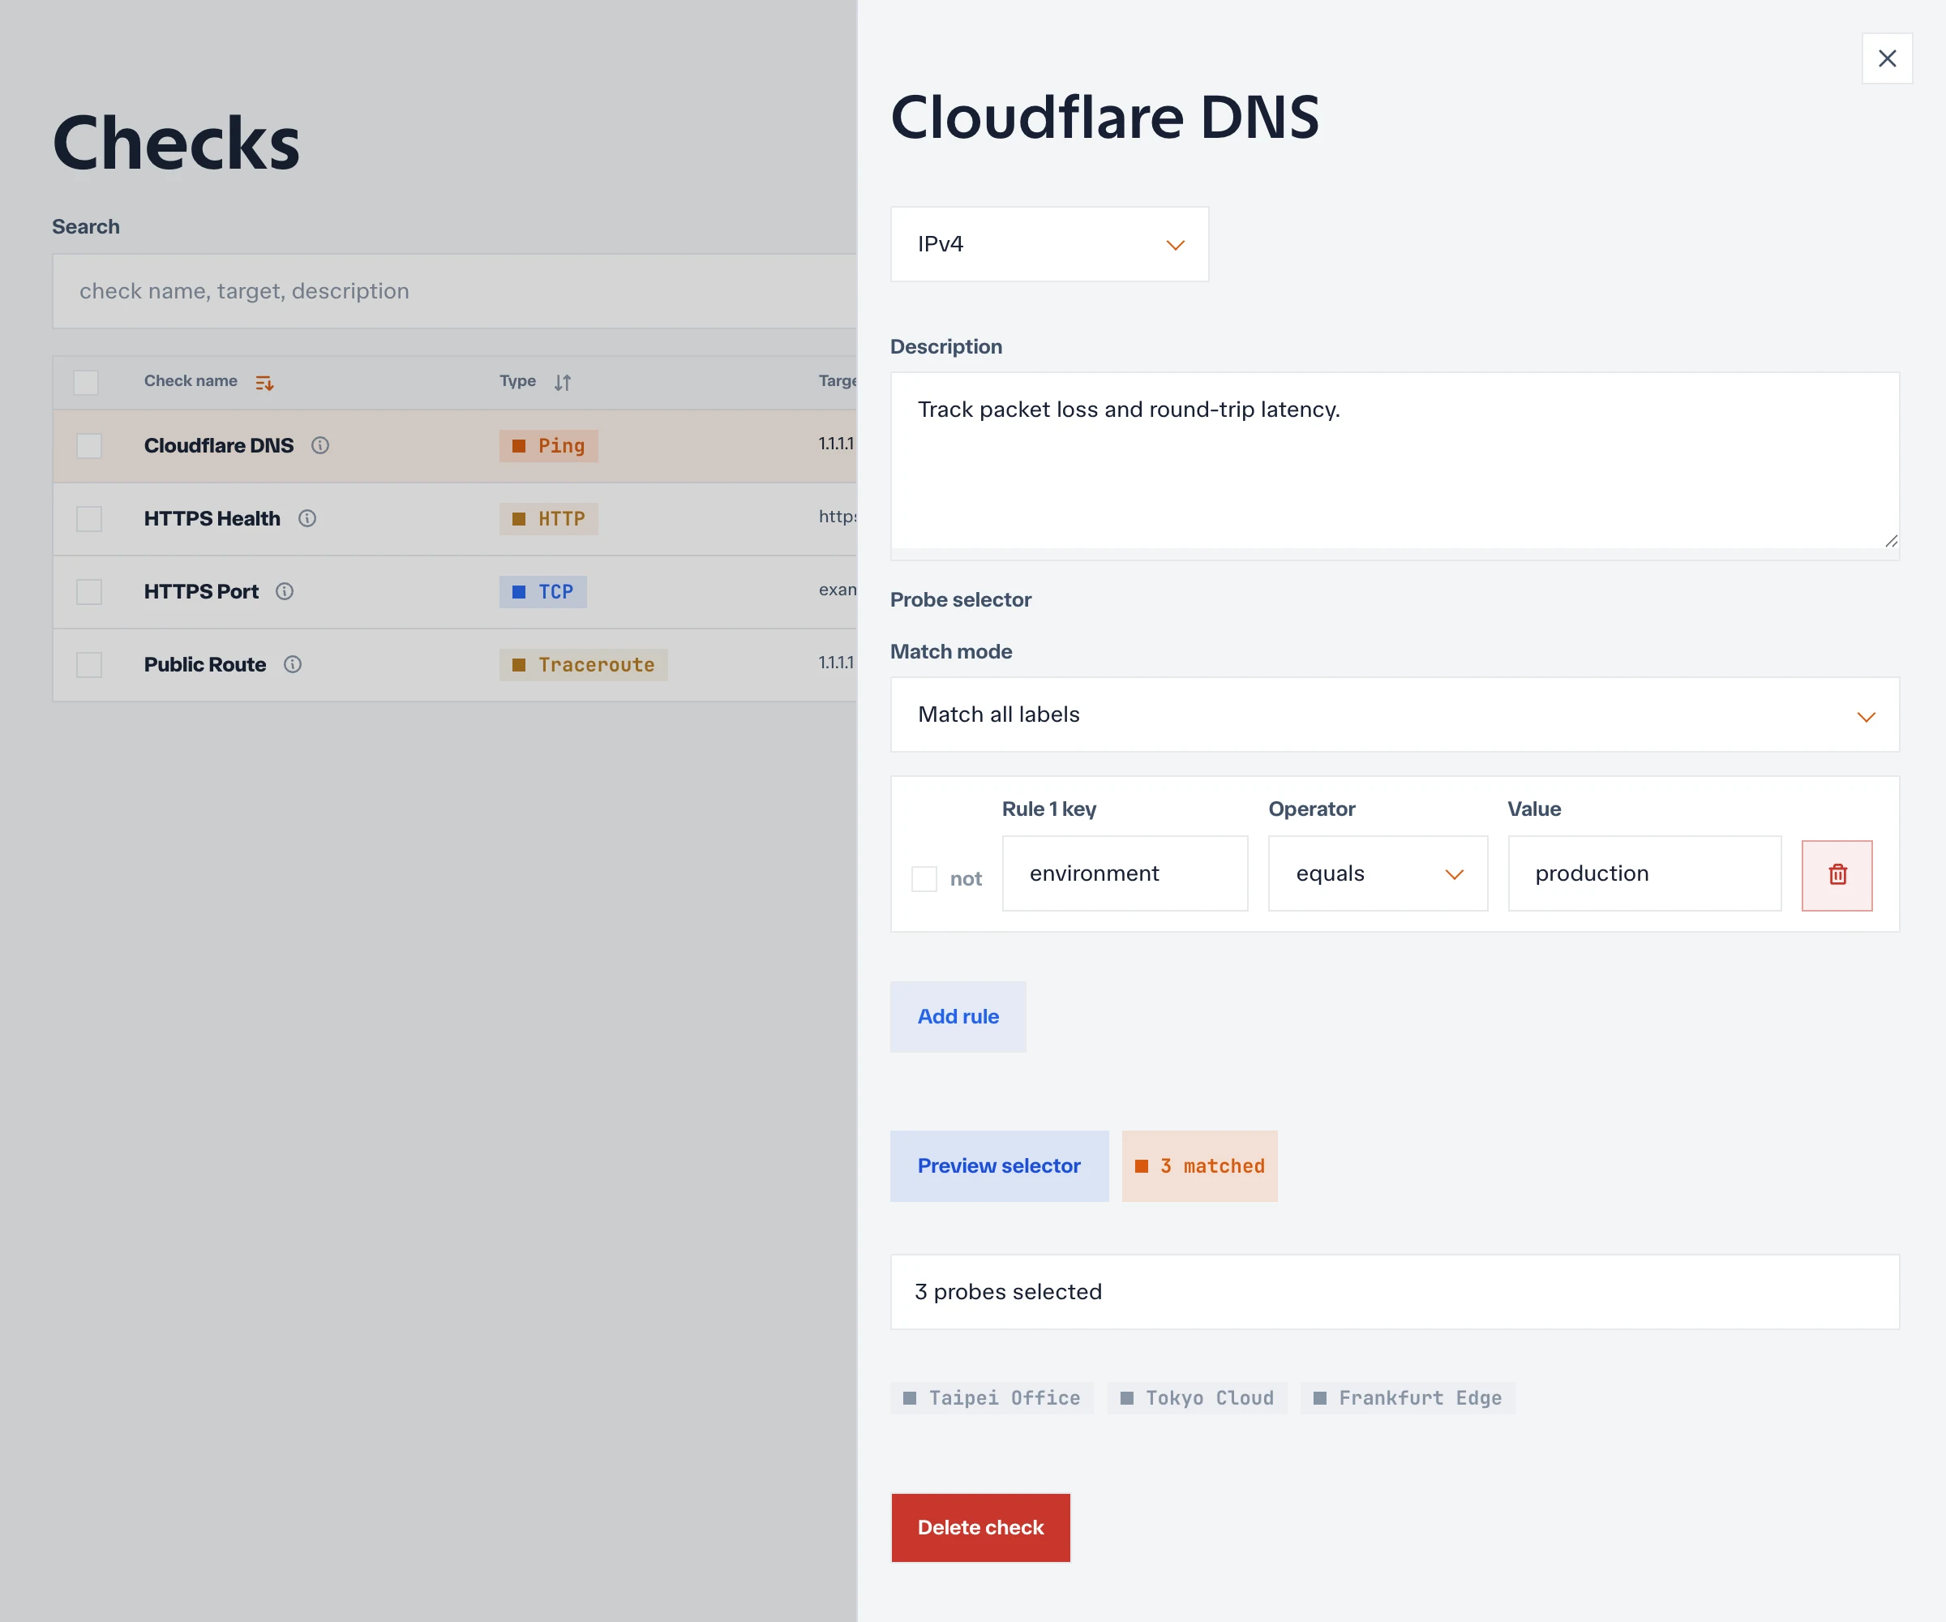This screenshot has height=1622, width=1946.
Task: Click the HTTP type badge
Action: click(x=549, y=519)
